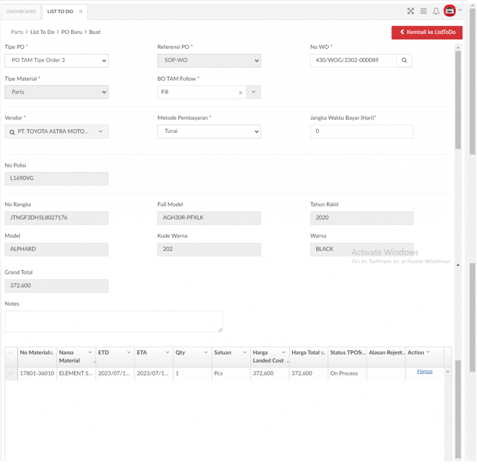Open the Tipe Material dropdown

(56, 92)
